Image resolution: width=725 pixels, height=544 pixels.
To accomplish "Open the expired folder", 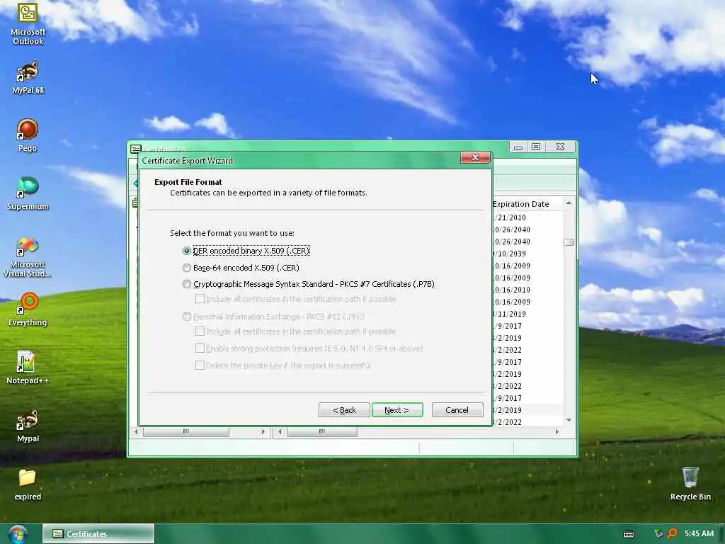I will click(28, 484).
